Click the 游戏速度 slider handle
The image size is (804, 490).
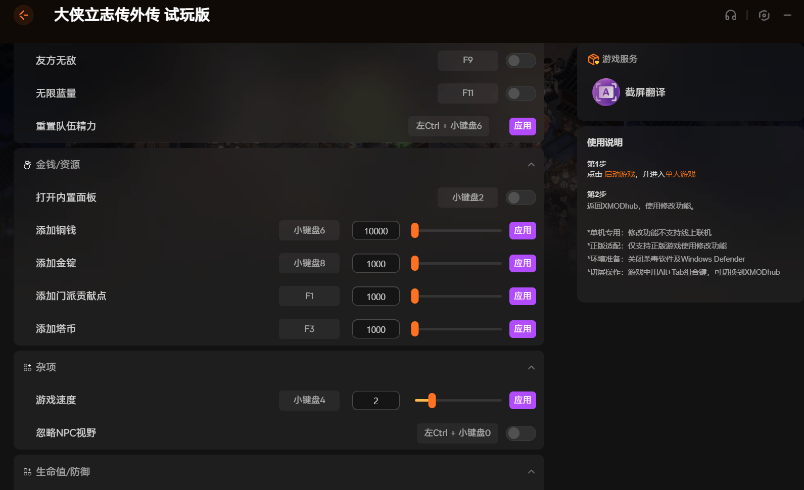coord(432,400)
